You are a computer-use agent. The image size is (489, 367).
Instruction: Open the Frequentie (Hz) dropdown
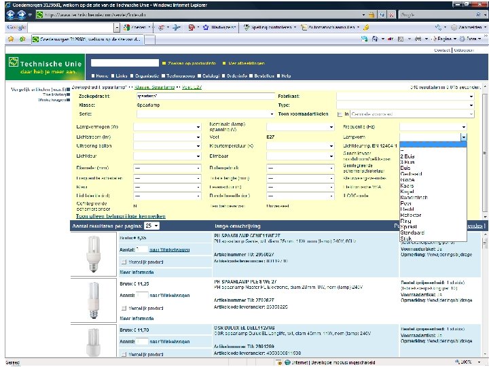(433, 127)
